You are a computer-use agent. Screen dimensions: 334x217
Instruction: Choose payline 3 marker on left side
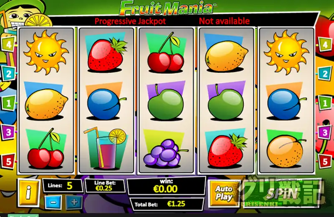pos(8,132)
